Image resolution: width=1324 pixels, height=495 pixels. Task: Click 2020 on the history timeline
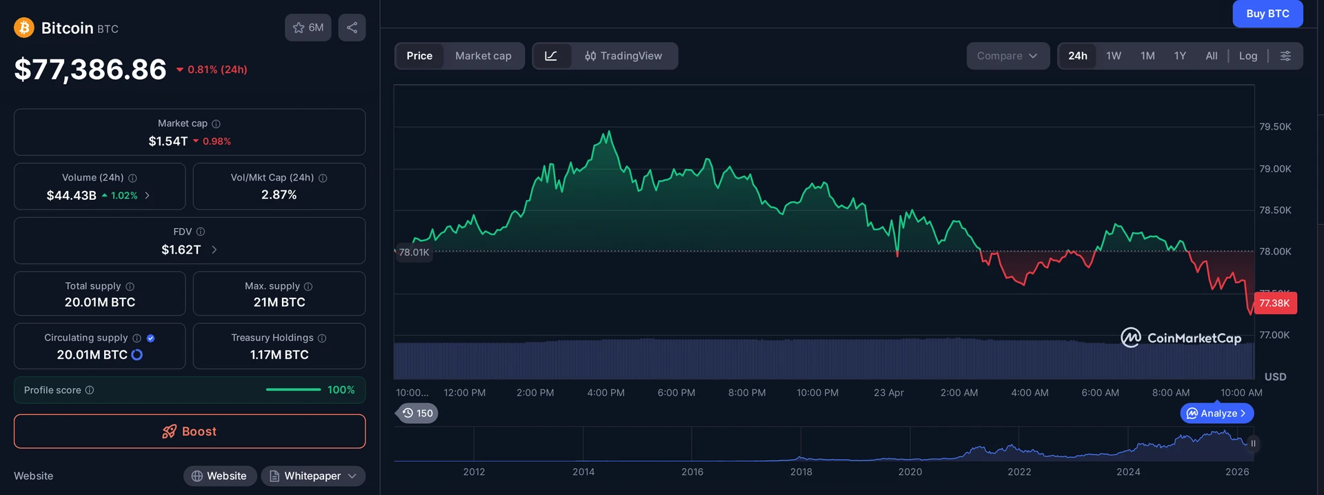[x=910, y=472]
